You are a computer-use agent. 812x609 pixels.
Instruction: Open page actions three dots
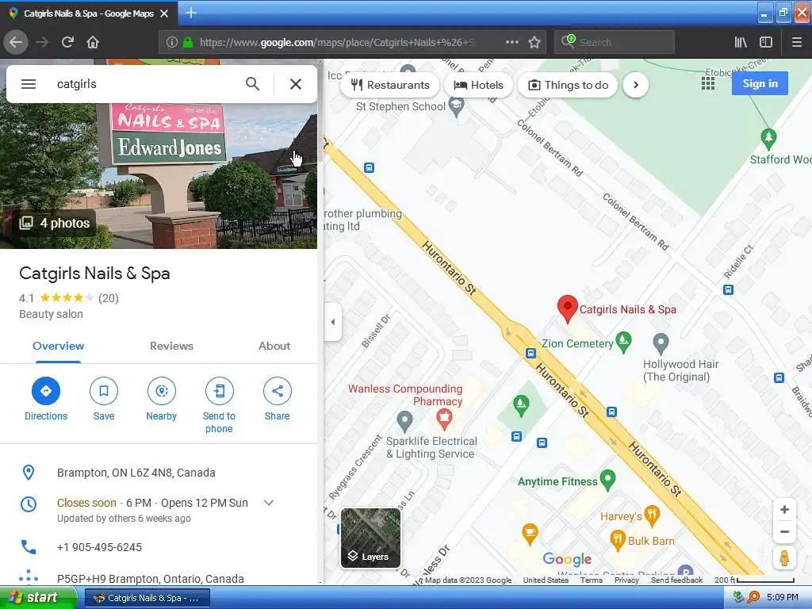point(511,42)
